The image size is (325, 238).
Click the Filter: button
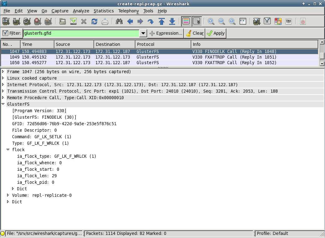(x=12, y=33)
